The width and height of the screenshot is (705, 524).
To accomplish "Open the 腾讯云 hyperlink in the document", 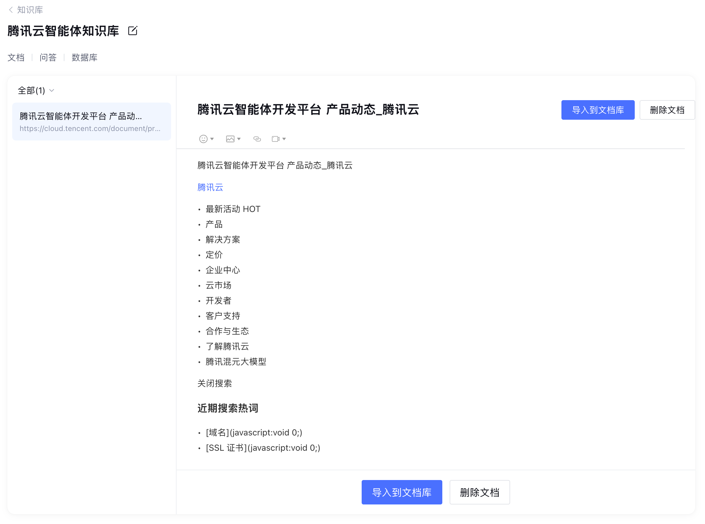I will (x=210, y=187).
